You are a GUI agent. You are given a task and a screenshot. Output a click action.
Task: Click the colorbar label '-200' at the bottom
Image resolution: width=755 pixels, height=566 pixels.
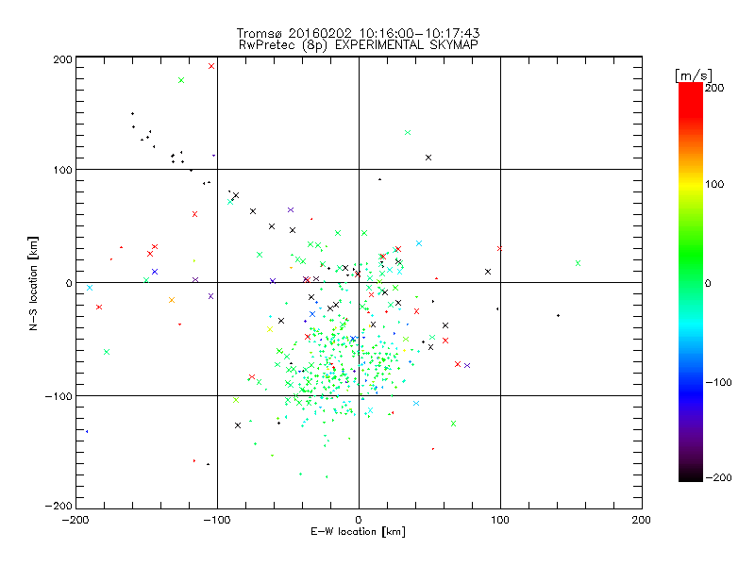pyautogui.click(x=718, y=477)
